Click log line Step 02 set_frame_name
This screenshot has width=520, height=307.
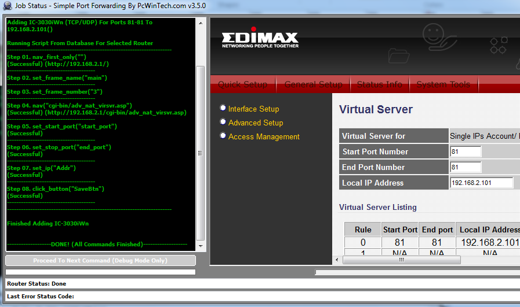click(57, 77)
